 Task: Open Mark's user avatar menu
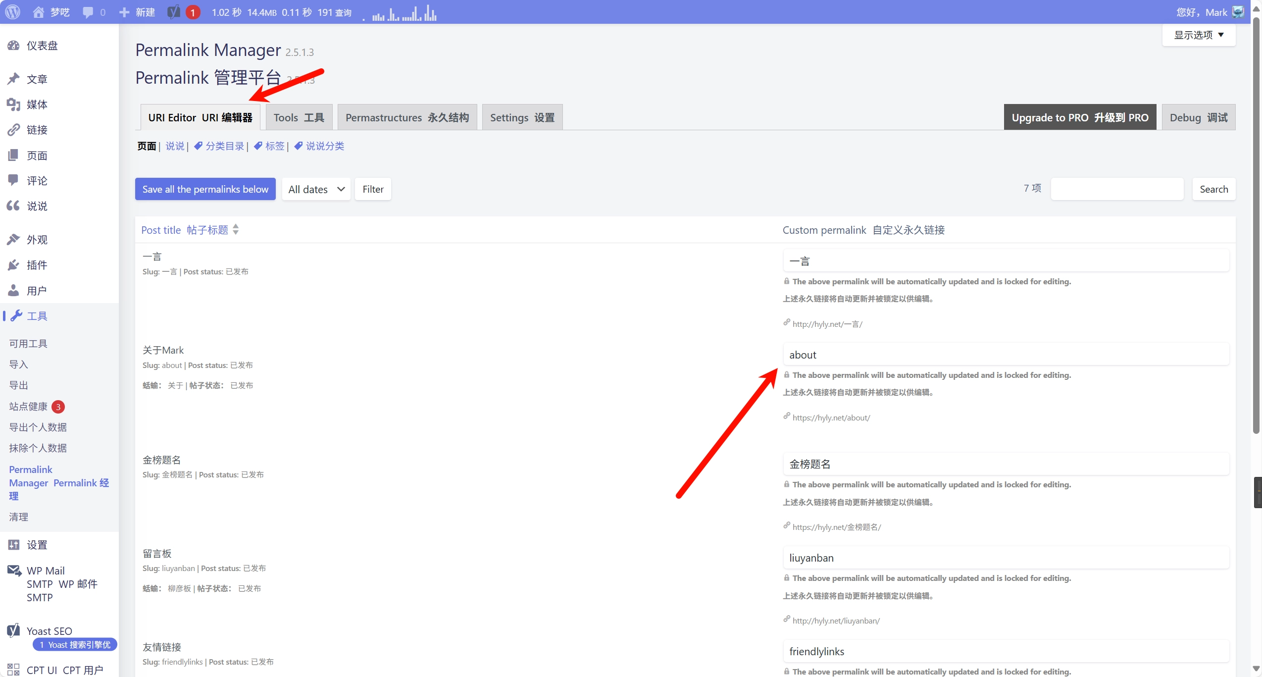coord(1238,12)
